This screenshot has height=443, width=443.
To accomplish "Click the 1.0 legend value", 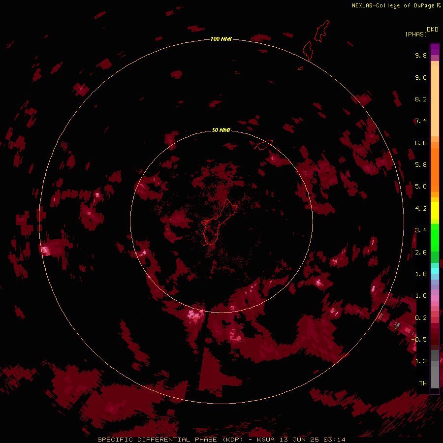I will (x=421, y=296).
